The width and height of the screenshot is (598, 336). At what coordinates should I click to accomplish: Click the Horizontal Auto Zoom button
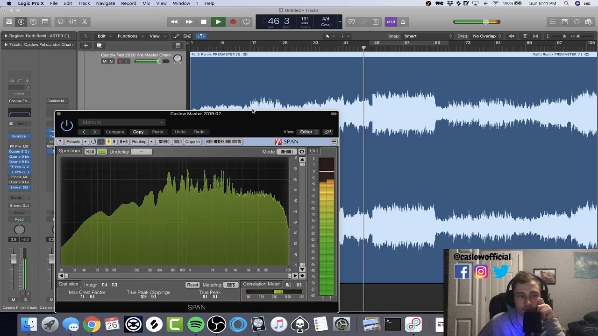tap(536, 36)
